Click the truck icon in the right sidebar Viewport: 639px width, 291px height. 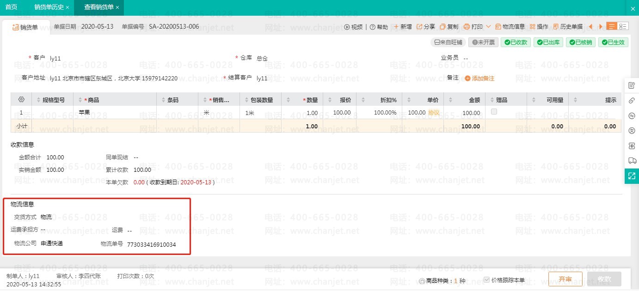click(x=632, y=160)
